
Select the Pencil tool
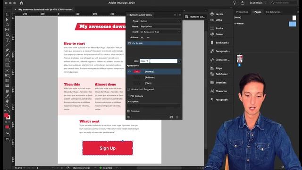(x=7, y=55)
